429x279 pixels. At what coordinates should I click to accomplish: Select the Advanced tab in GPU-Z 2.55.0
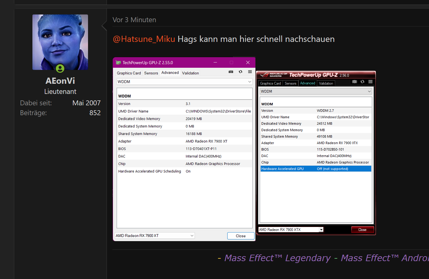[170, 73]
